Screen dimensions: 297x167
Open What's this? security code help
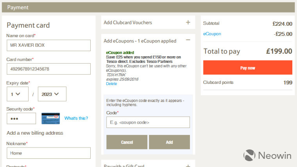click(x=76, y=118)
